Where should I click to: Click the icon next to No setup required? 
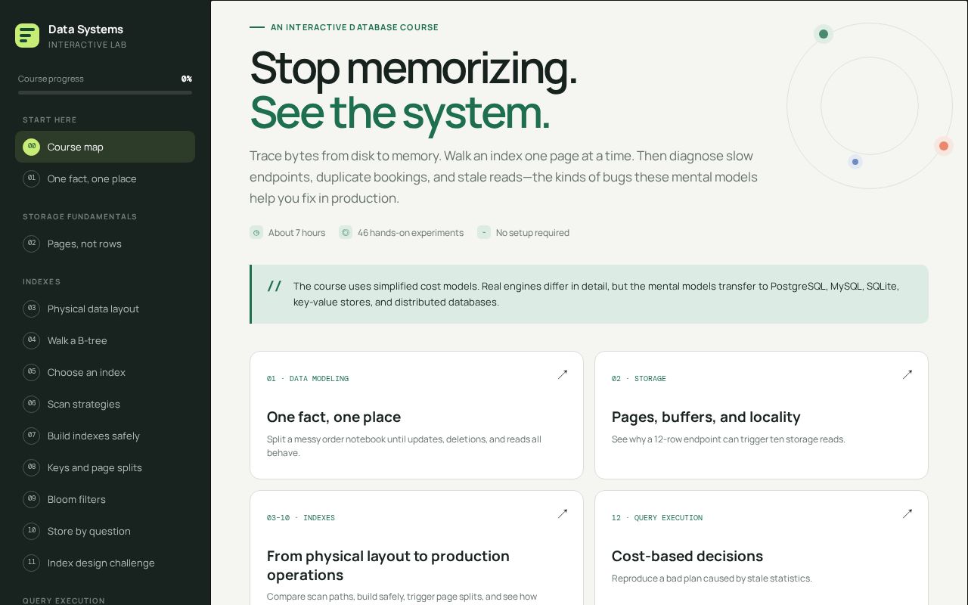[x=484, y=233]
